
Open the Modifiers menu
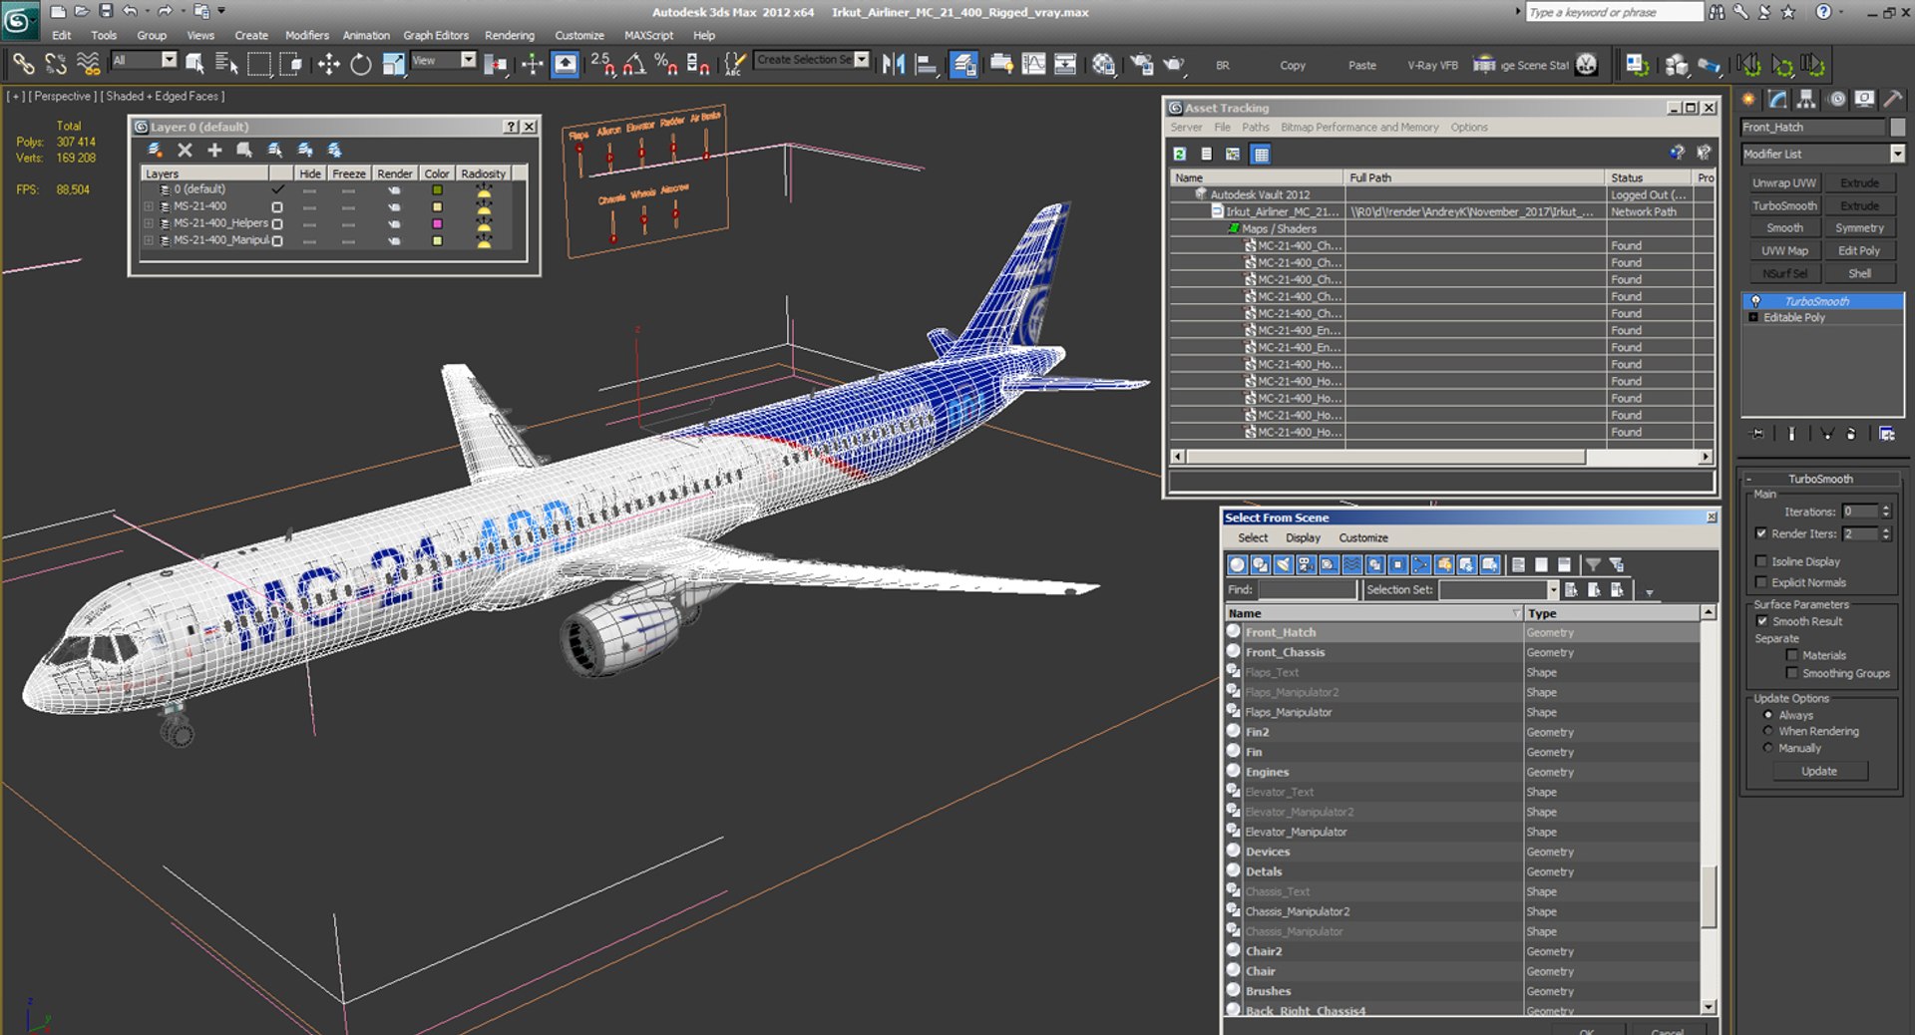pyautogui.click(x=306, y=35)
